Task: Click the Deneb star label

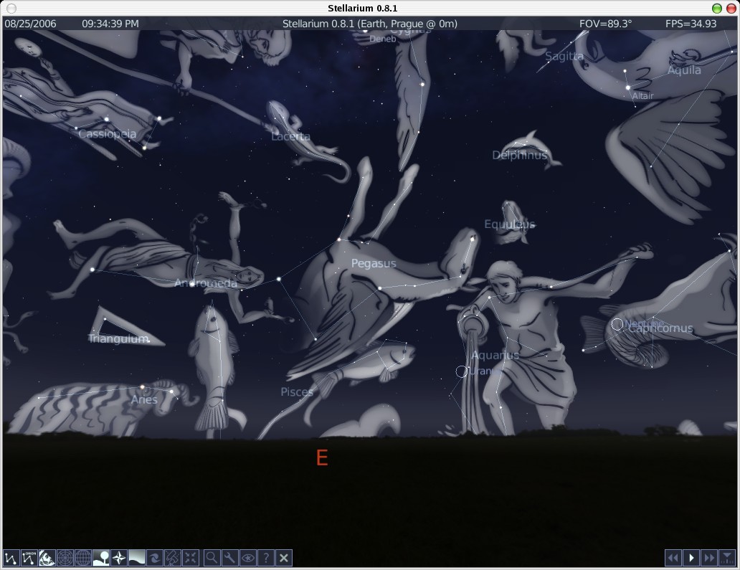Action: tap(383, 39)
